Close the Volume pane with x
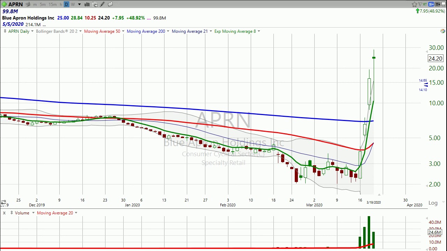Image resolution: width=447 pixels, height=251 pixels. 4,213
